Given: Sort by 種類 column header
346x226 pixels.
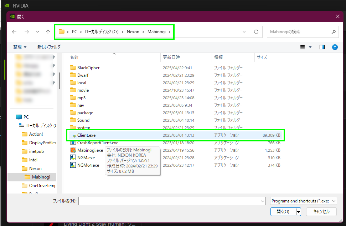Looking at the screenshot, I should coord(218,57).
